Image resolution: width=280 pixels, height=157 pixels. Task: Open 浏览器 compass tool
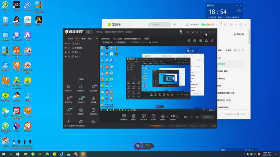coord(93,100)
